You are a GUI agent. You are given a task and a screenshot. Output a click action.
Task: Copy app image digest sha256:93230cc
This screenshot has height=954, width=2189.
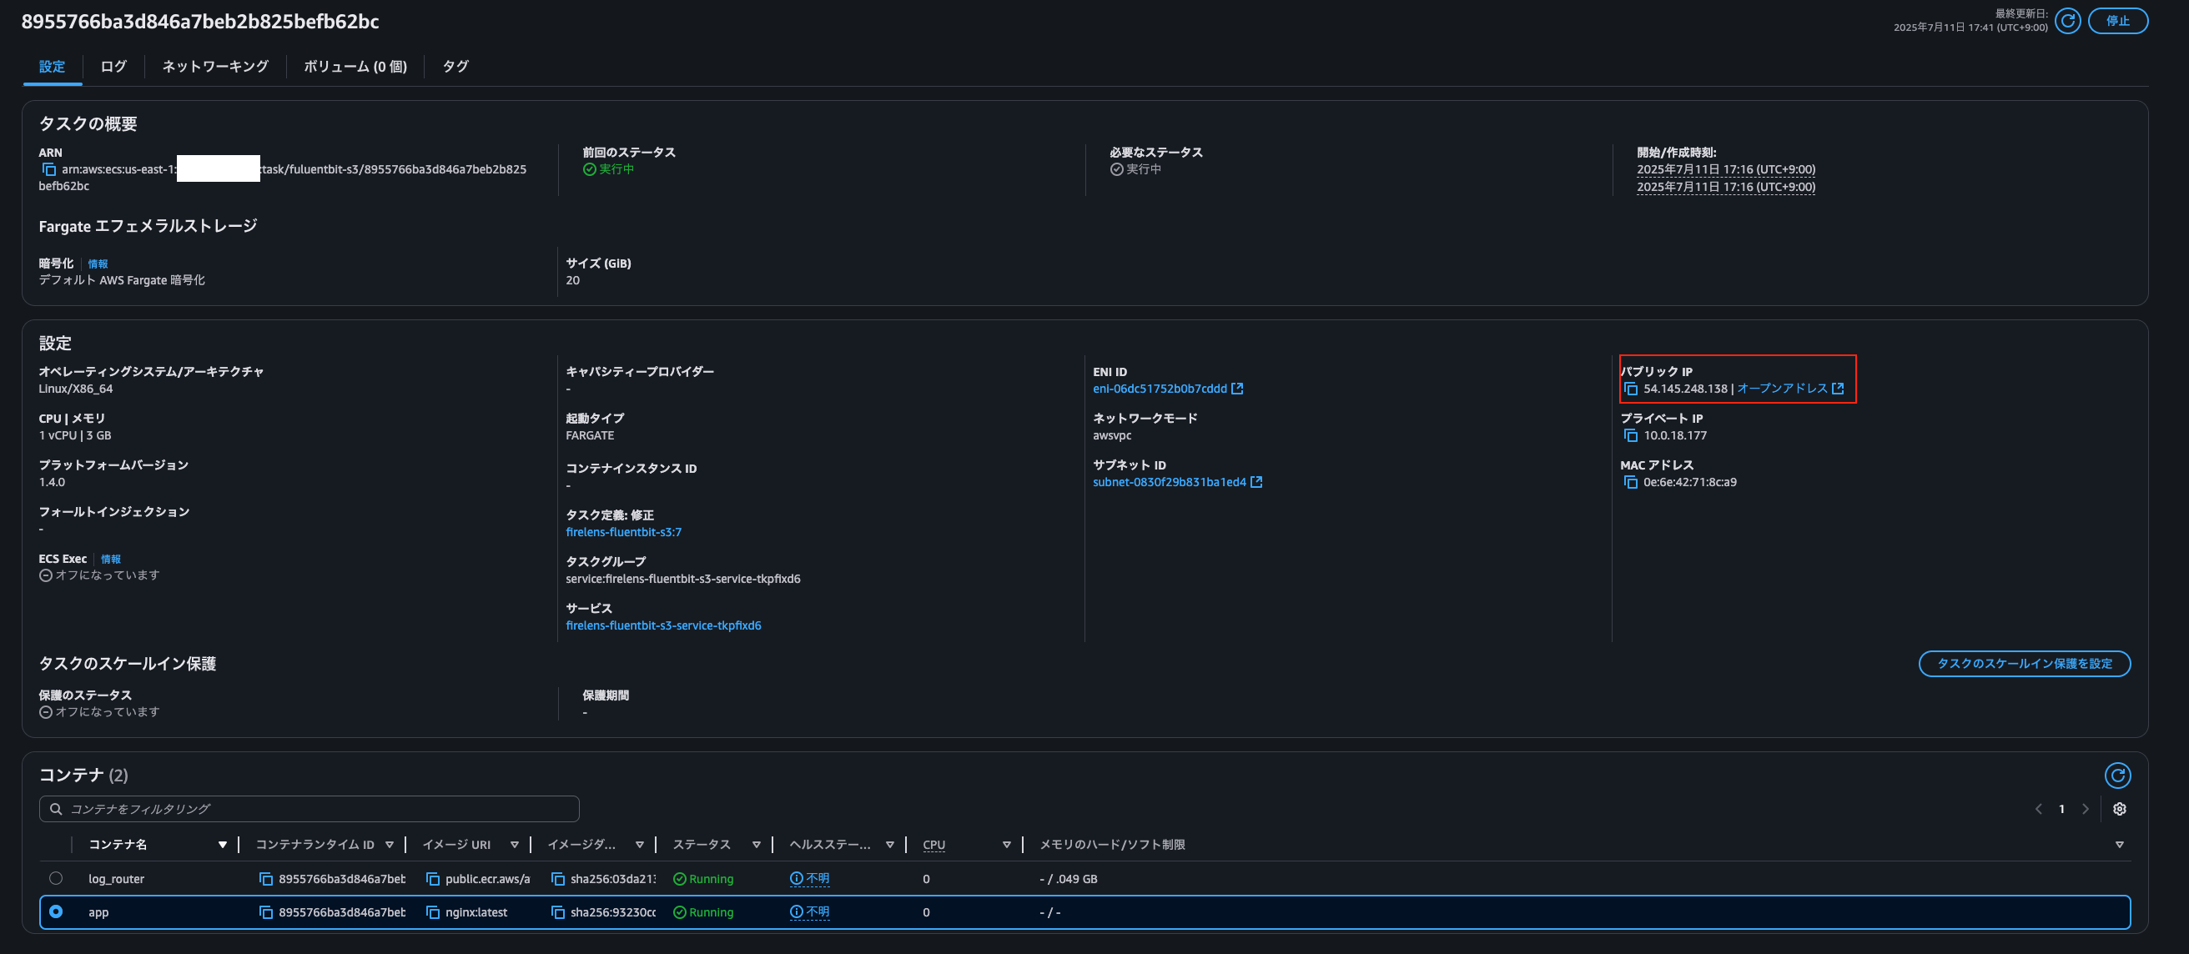tap(558, 911)
